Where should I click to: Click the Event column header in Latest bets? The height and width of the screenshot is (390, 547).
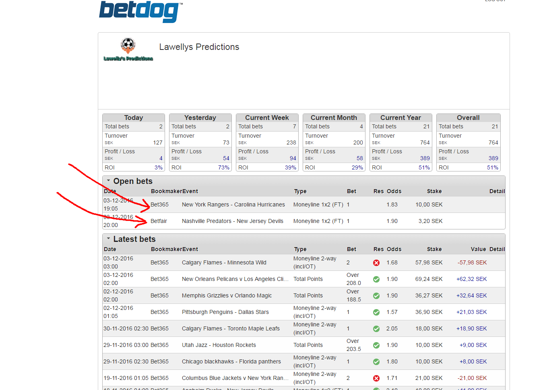190,249
